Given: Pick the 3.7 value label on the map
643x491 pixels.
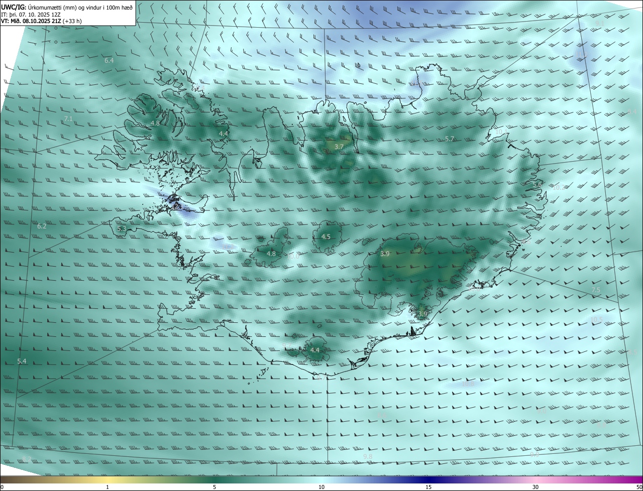Looking at the screenshot, I should pos(339,147).
